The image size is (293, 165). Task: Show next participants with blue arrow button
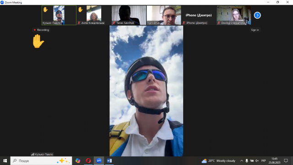[257, 15]
